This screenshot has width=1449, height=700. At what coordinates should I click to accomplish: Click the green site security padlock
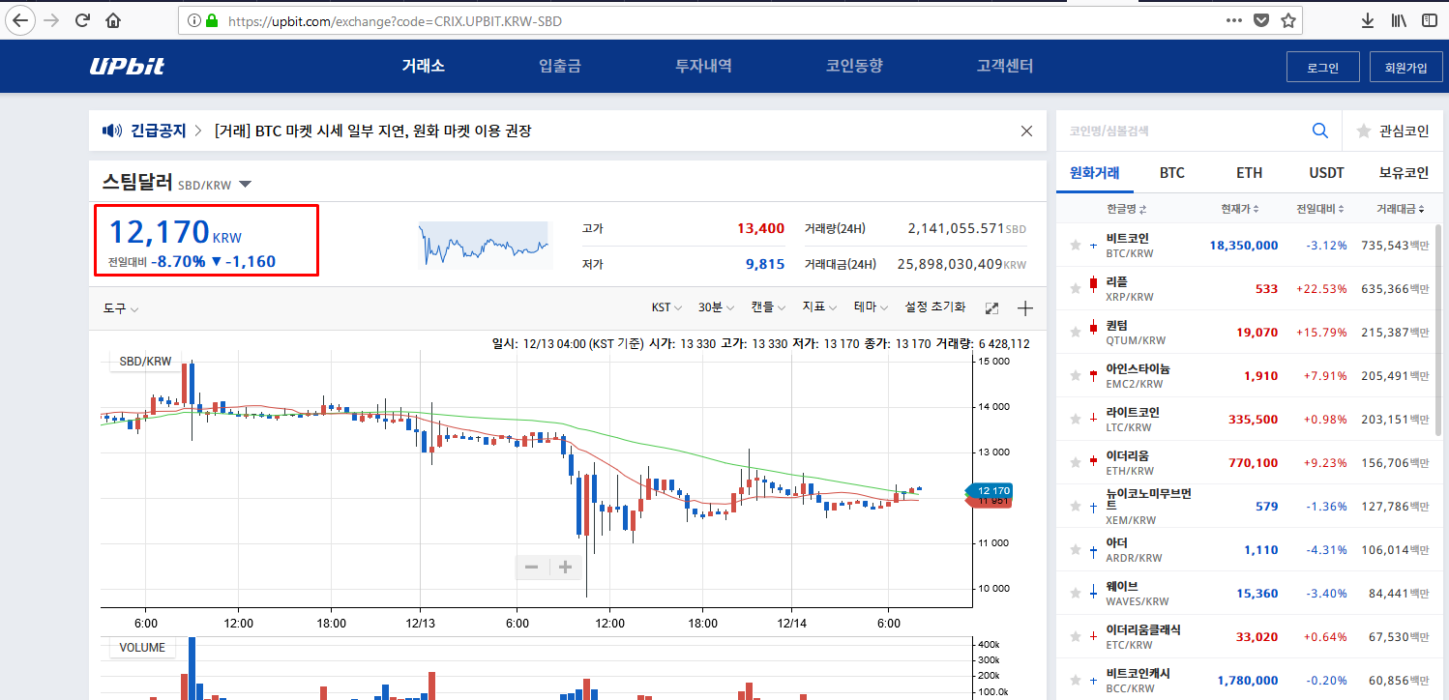point(212,20)
